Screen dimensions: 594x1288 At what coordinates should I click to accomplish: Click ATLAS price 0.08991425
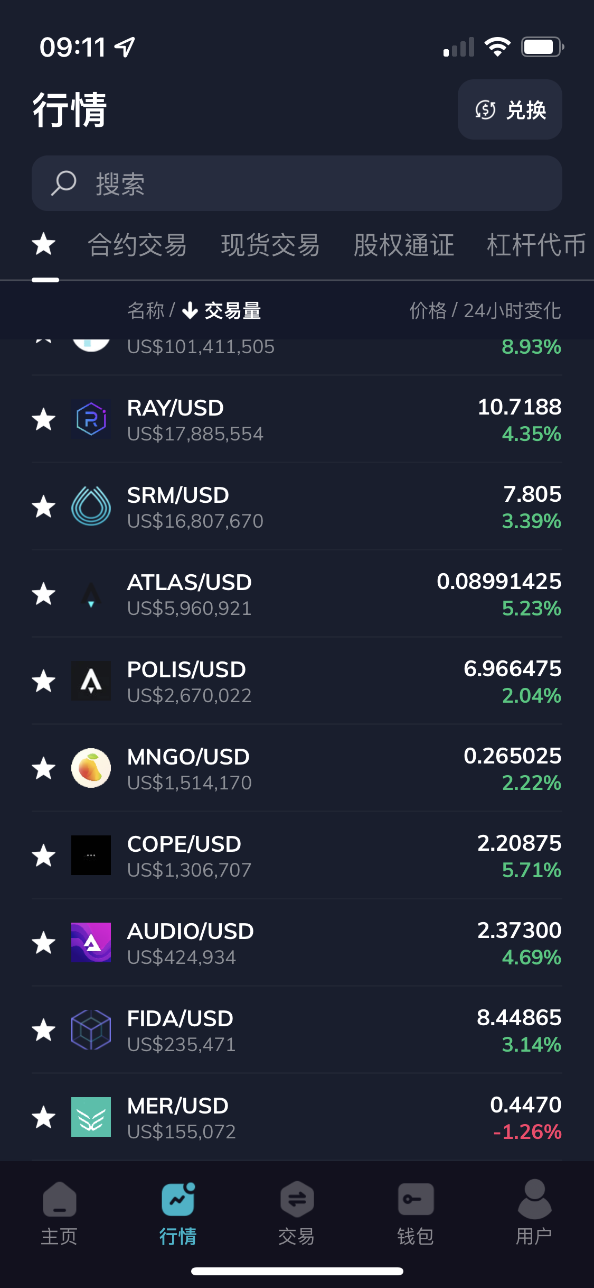(499, 581)
